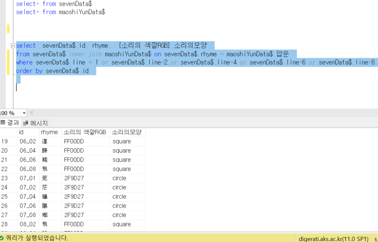
Task: Click the id cell 07_02
Action: (x=28, y=187)
